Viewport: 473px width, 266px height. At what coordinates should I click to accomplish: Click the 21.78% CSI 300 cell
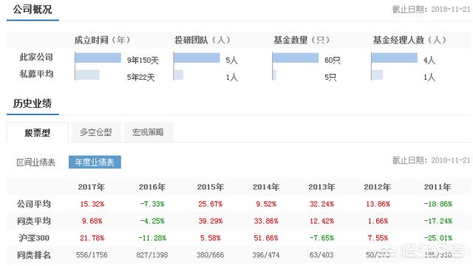click(92, 238)
